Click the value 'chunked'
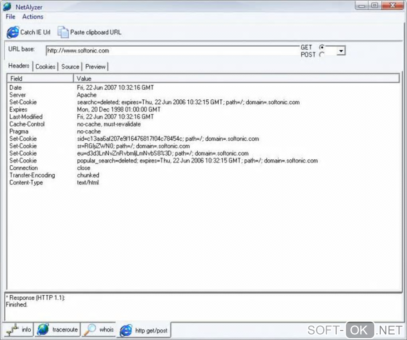 coord(88,175)
